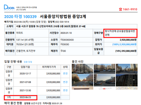Click the bid date 2021-12-30
Image resolution: width=141 pixels, height=105 pixels.
click(25, 90)
